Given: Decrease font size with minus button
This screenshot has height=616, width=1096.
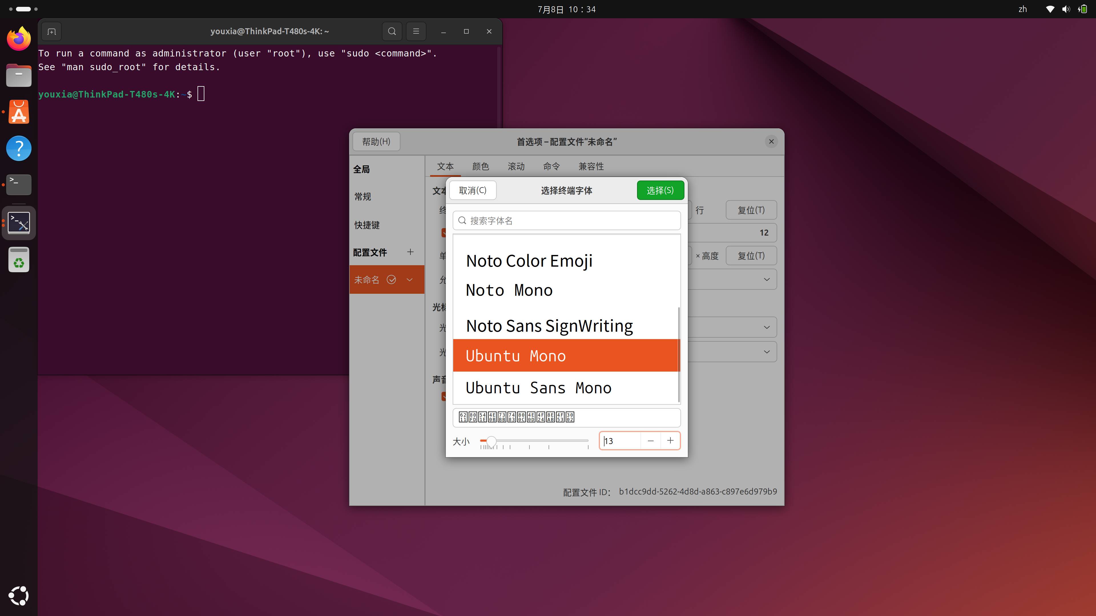Looking at the screenshot, I should coord(650,440).
